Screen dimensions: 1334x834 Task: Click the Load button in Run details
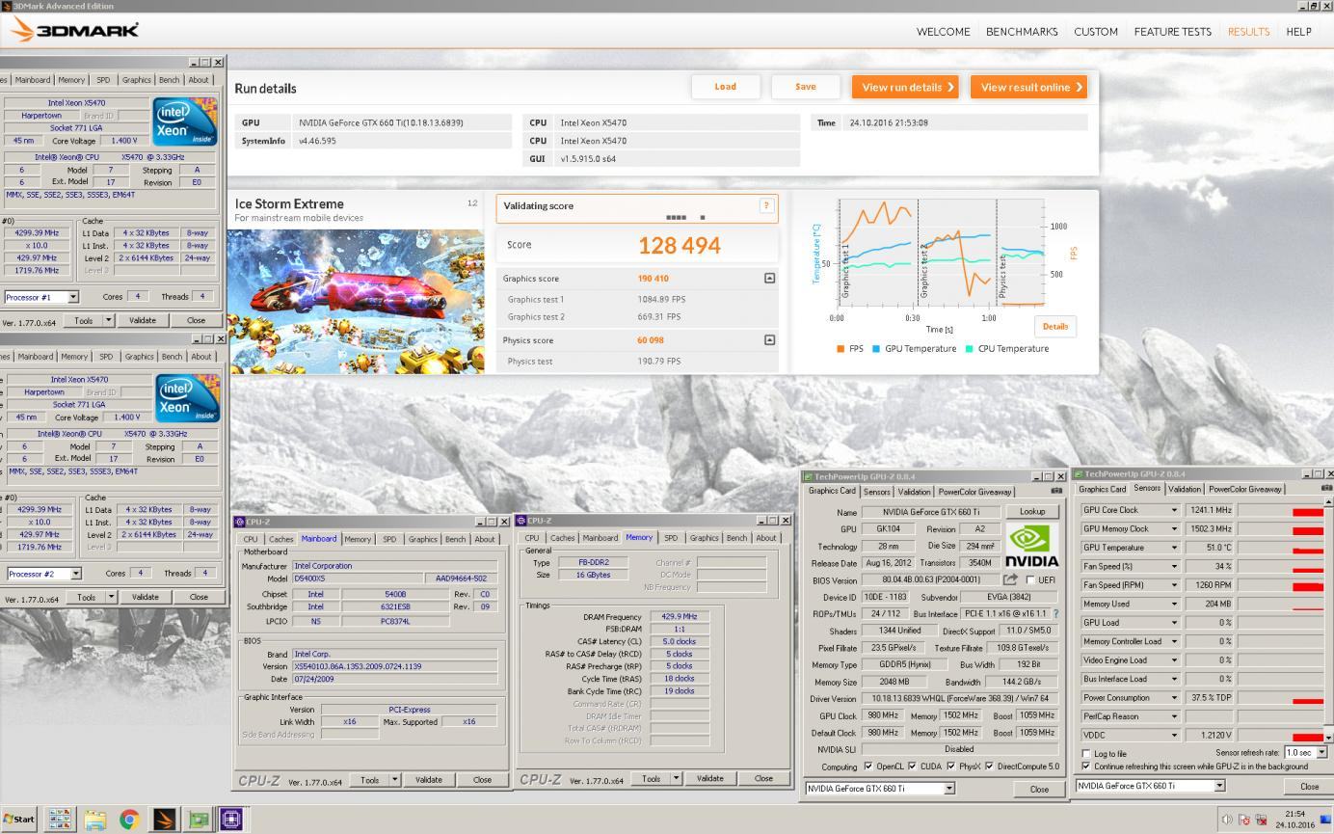click(x=726, y=87)
